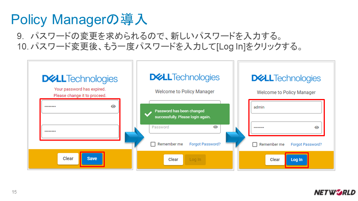Click Clear beside the disabled Log In

point(173,160)
